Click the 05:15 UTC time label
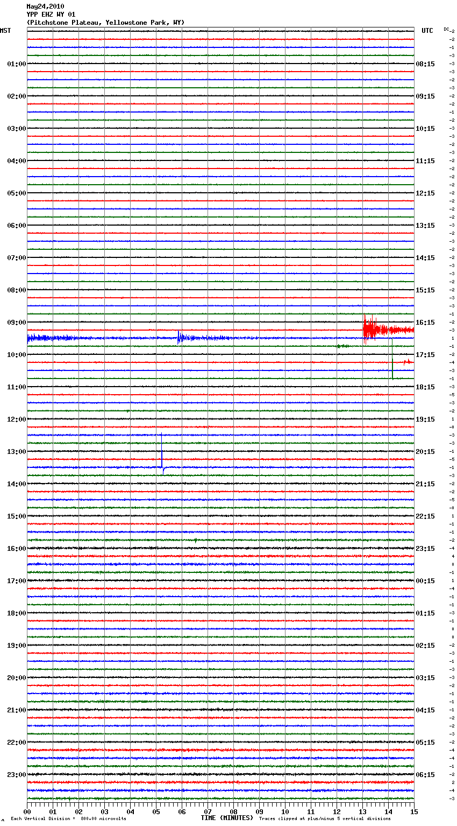Screen dimensions: 457x826 pyautogui.click(x=425, y=743)
